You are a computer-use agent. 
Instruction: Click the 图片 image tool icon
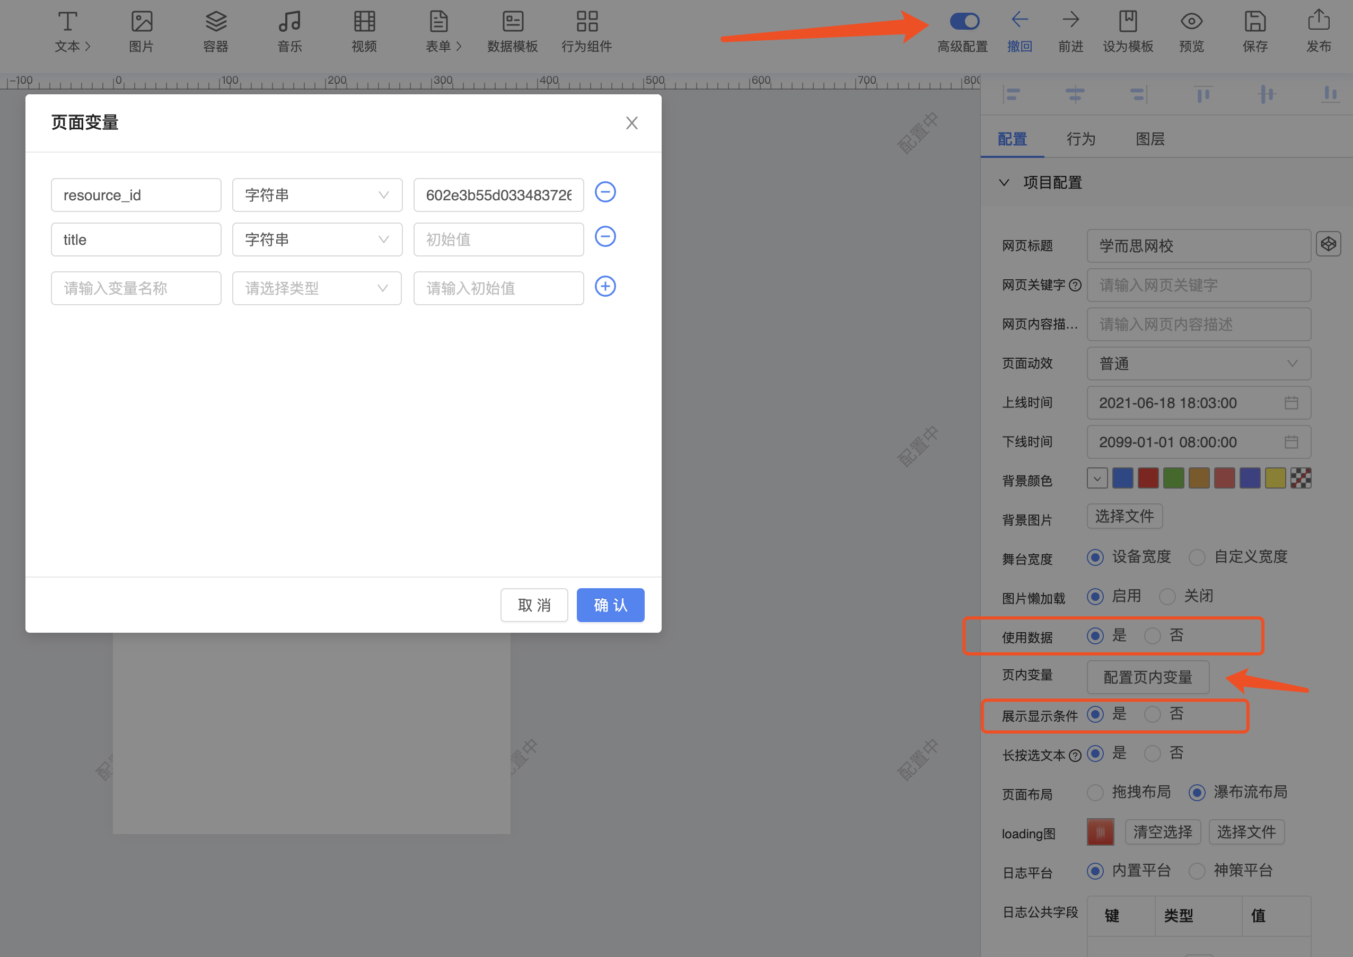[x=142, y=22]
